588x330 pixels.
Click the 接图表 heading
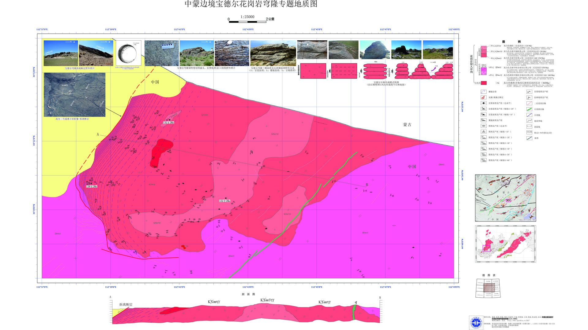[x=489, y=275]
